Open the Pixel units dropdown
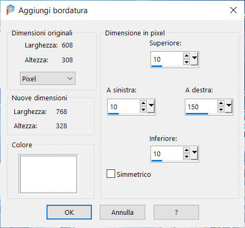245x228 pixels. [x=48, y=79]
